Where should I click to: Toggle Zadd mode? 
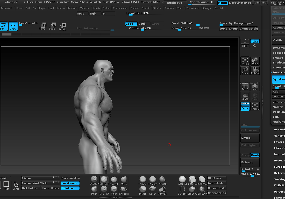click(x=131, y=24)
